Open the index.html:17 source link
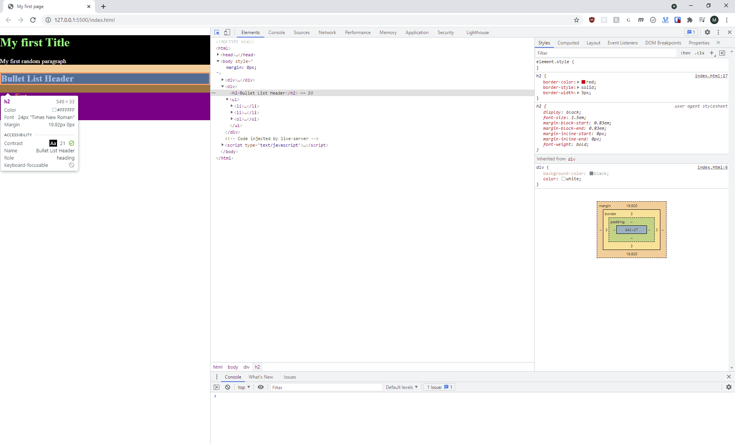Screen dimensions: 735x444 click(711, 76)
